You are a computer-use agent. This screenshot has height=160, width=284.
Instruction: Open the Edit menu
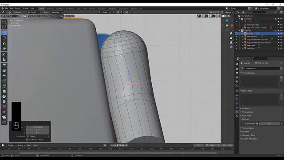[12, 8]
